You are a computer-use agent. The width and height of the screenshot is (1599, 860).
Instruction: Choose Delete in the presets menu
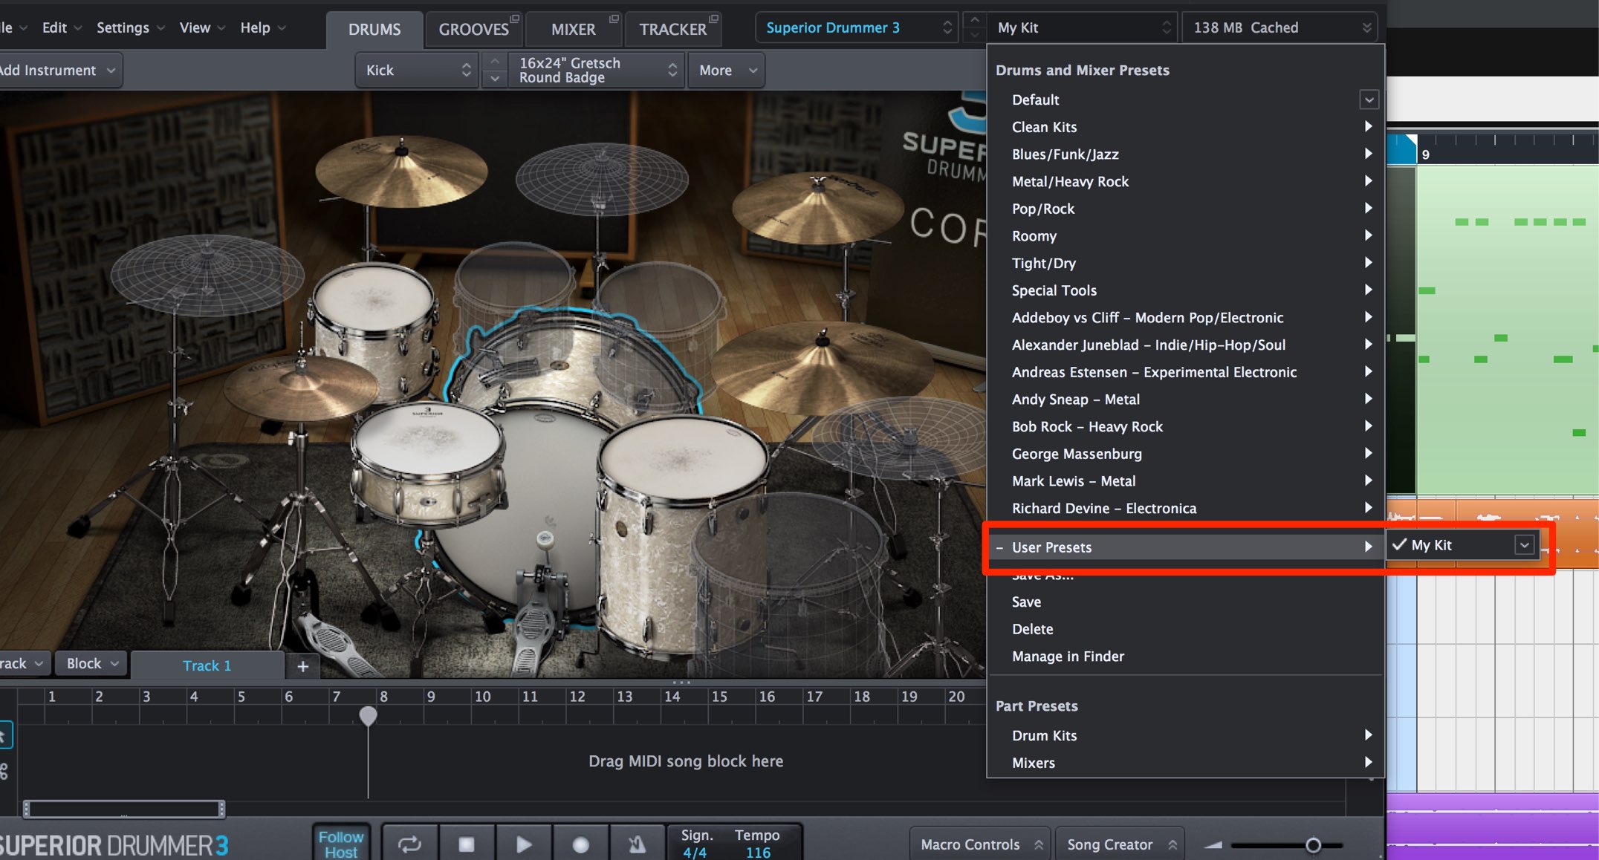click(x=1186, y=629)
